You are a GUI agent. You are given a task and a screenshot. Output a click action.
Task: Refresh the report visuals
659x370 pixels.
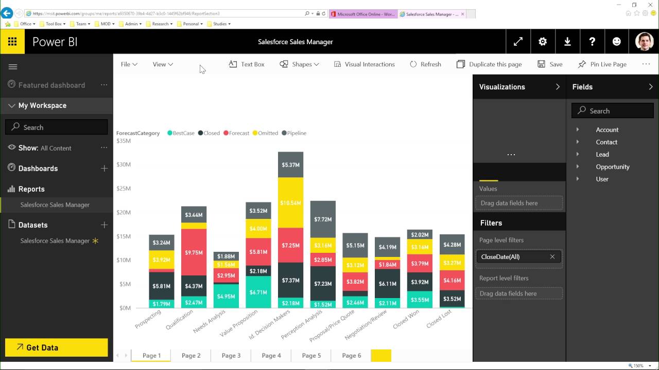(x=425, y=64)
